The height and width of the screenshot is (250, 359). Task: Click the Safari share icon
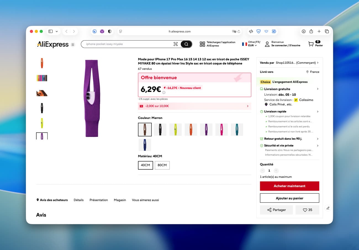tap(311, 31)
